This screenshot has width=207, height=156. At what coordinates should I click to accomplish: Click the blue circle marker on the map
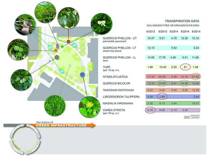click(x=82, y=75)
